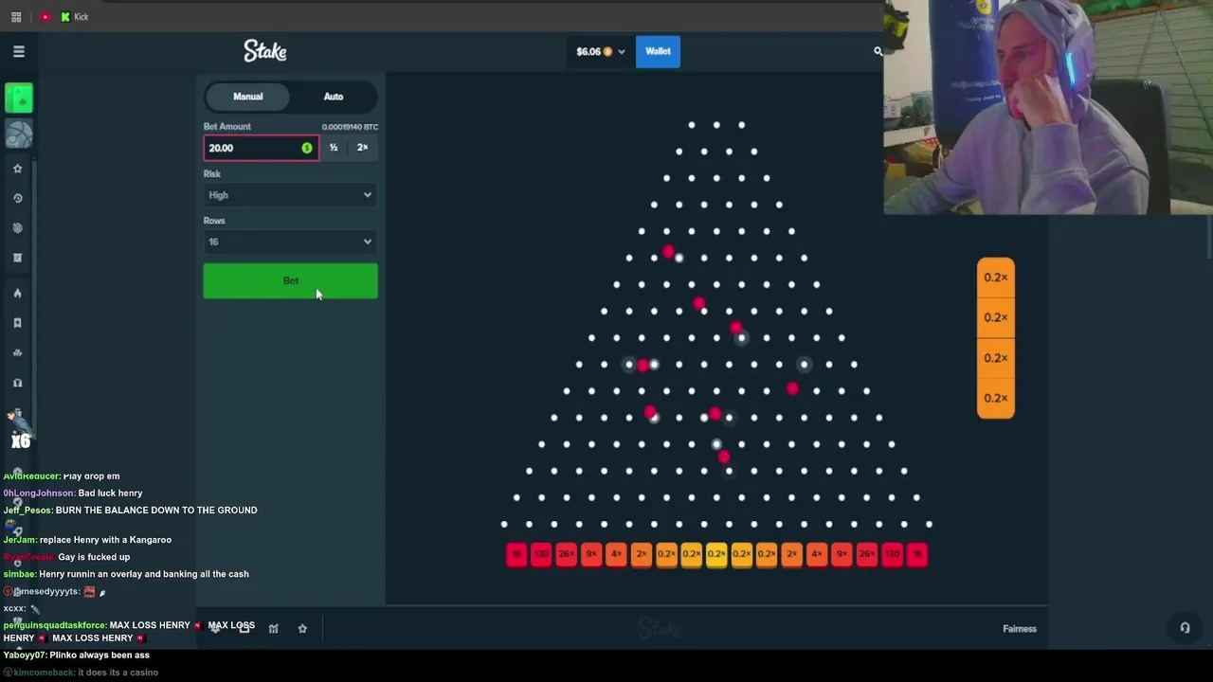The width and height of the screenshot is (1213, 682).
Task: Open support headset icon at bottom right
Action: 1185,628
